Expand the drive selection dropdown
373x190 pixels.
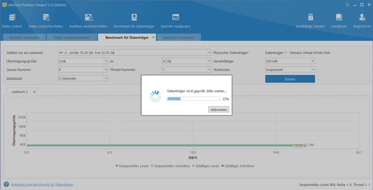coord(209,53)
